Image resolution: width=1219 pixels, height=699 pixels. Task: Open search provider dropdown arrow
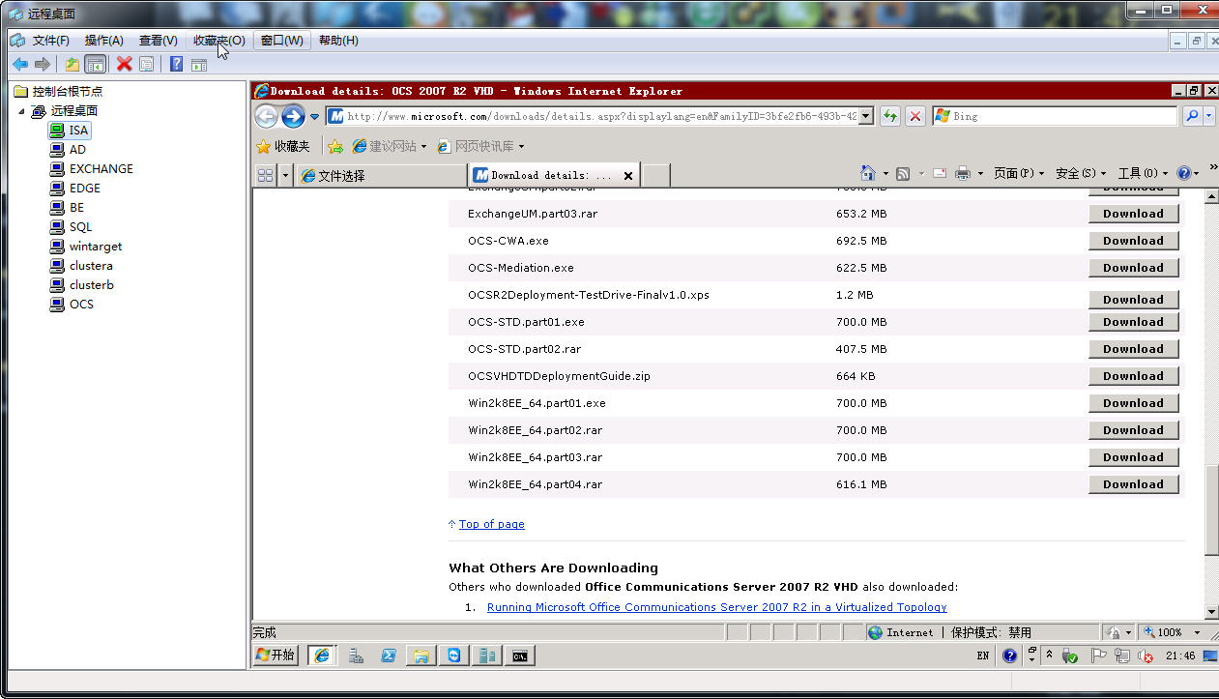pyautogui.click(x=1210, y=117)
